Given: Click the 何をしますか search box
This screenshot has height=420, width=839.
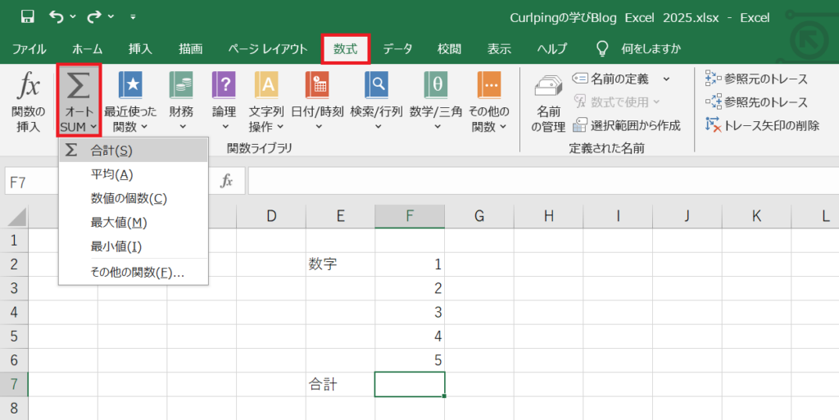Looking at the screenshot, I should [x=651, y=49].
